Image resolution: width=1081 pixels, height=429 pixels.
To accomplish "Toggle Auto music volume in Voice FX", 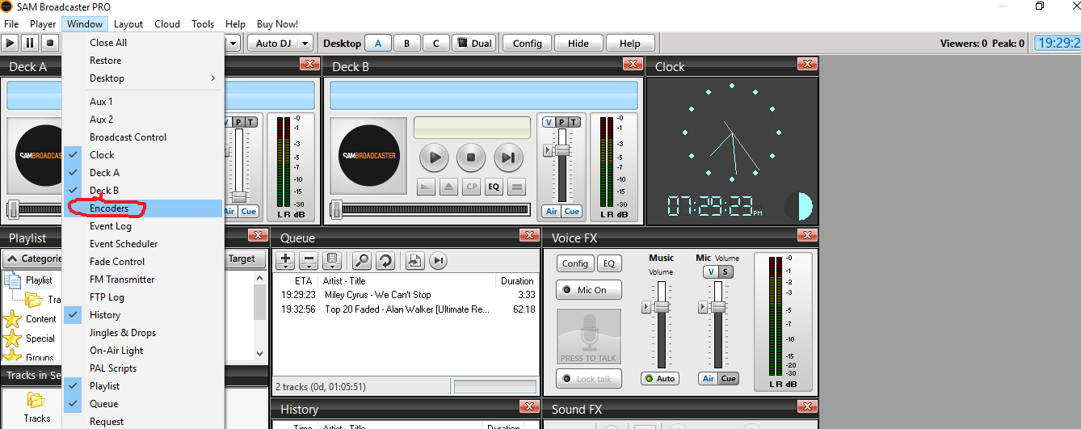I will click(x=659, y=378).
